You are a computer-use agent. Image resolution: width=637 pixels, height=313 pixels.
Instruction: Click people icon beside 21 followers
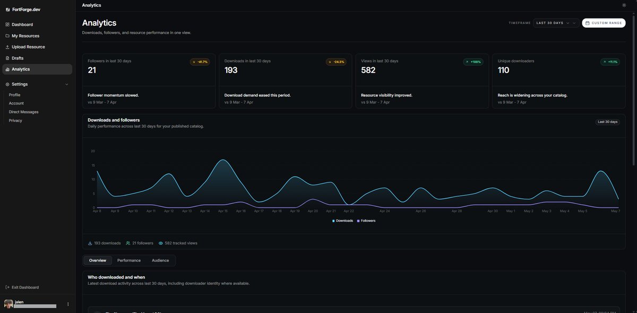coord(128,243)
